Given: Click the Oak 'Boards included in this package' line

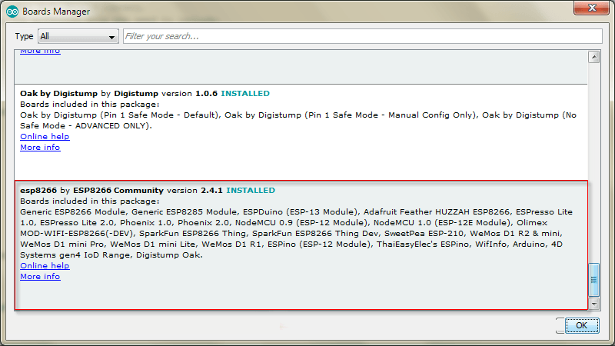Looking at the screenshot, I should click(90, 105).
